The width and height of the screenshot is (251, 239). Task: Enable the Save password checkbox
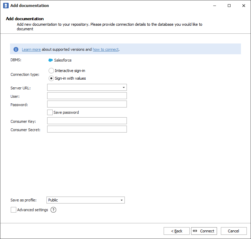tap(50, 112)
